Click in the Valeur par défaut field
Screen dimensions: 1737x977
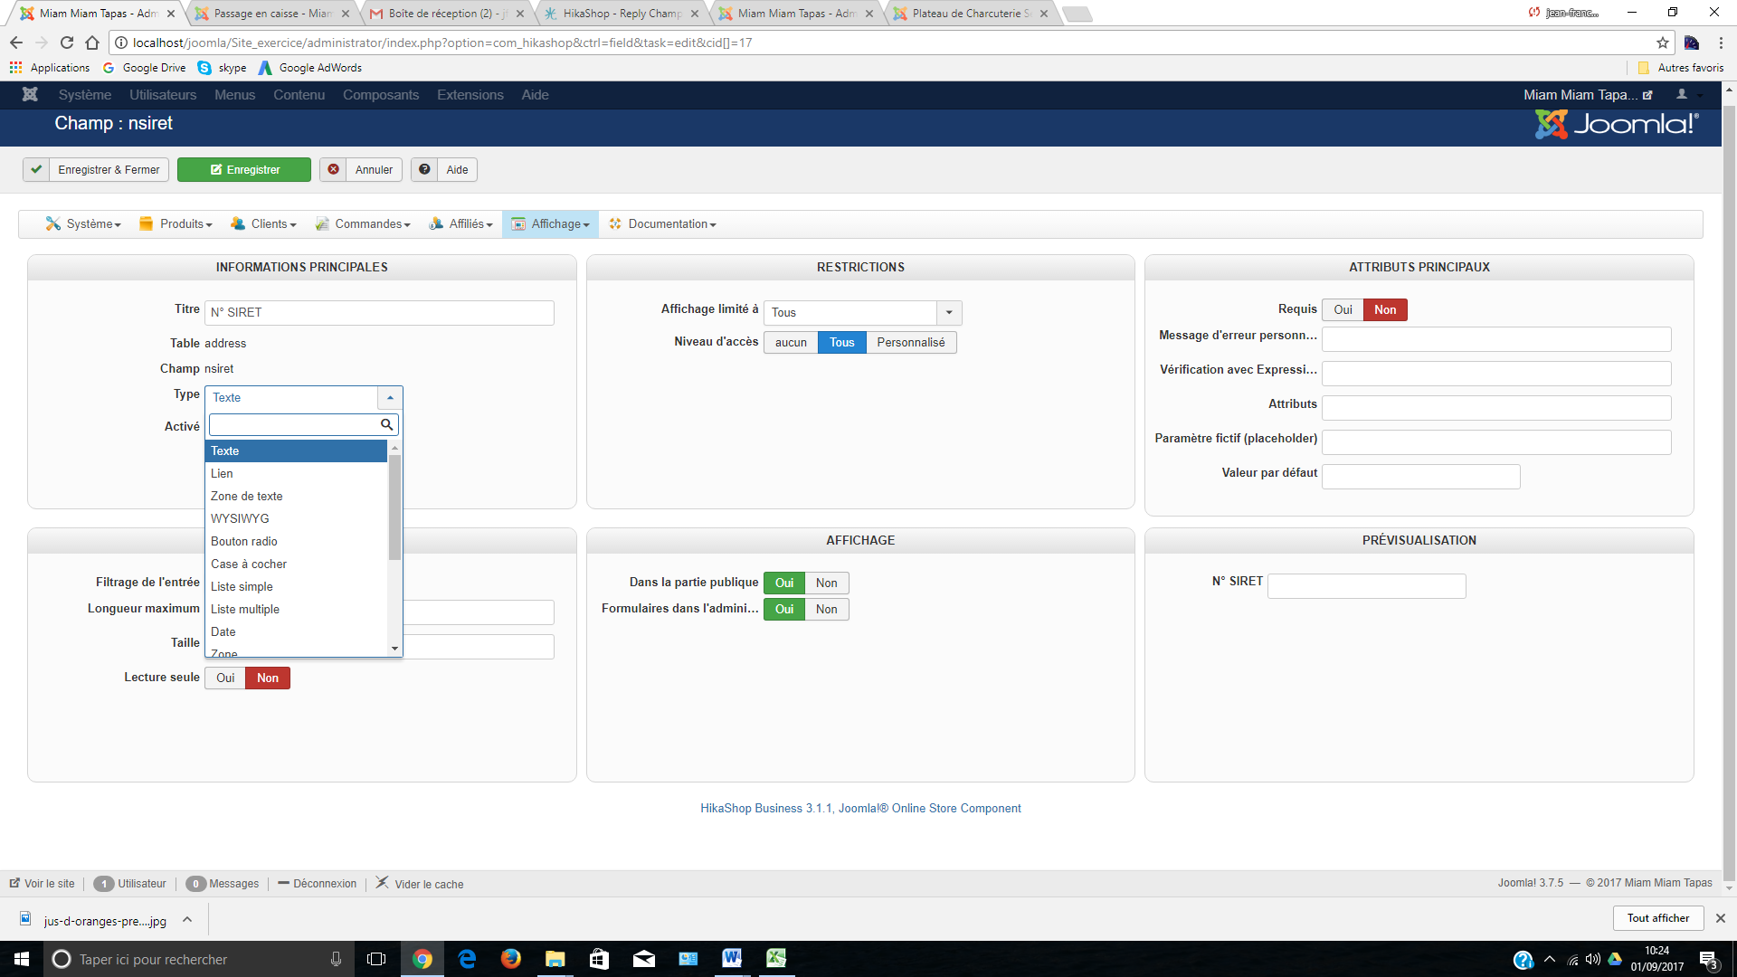point(1420,476)
